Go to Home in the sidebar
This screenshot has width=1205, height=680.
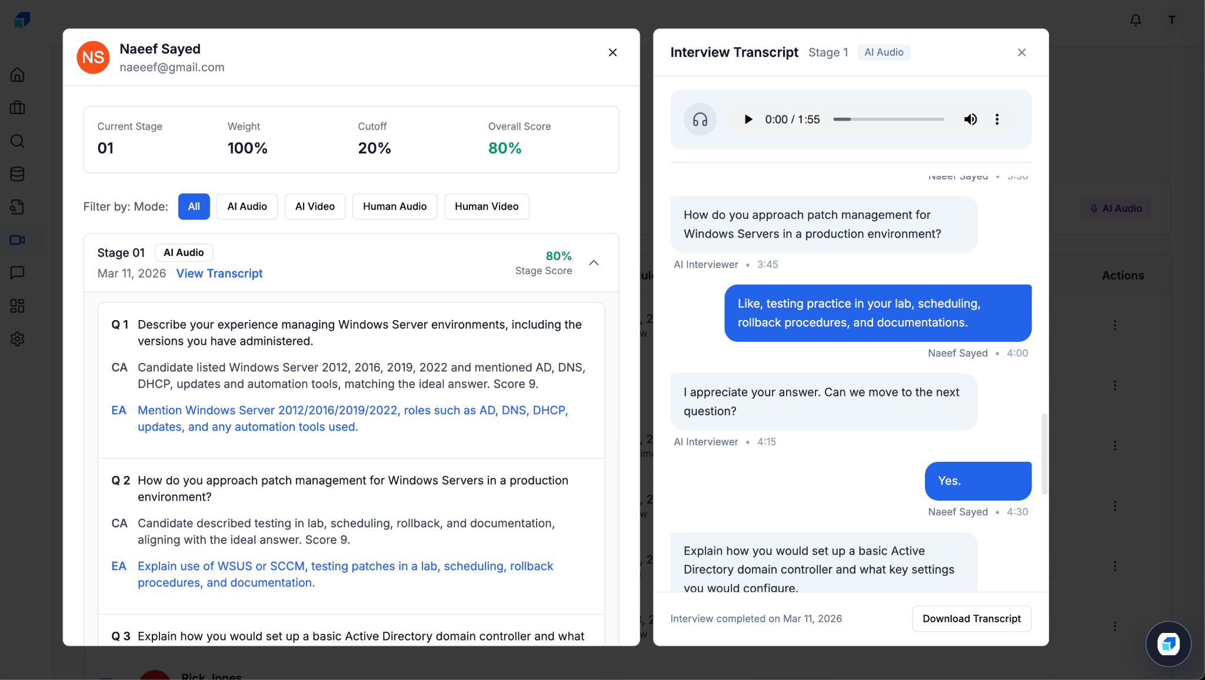pyautogui.click(x=18, y=75)
